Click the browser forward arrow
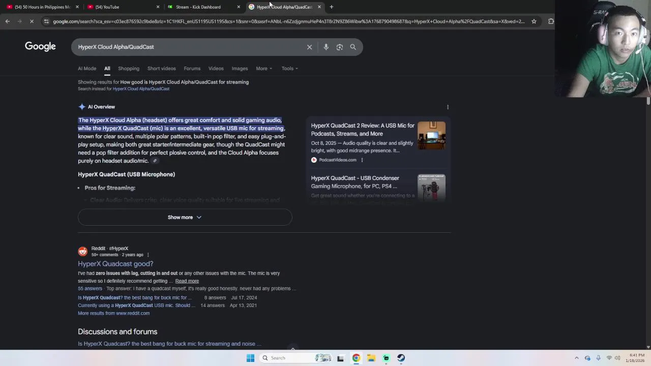The image size is (651, 366). (19, 21)
